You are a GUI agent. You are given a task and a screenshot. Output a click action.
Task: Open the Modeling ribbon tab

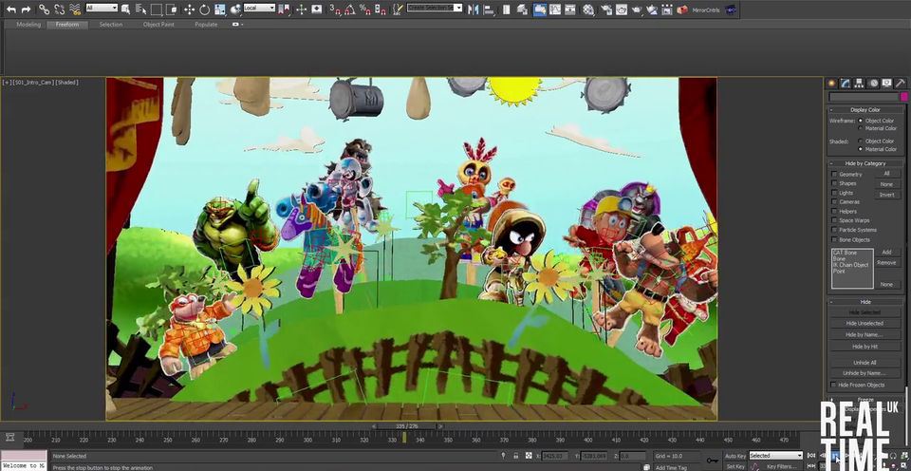pos(28,25)
